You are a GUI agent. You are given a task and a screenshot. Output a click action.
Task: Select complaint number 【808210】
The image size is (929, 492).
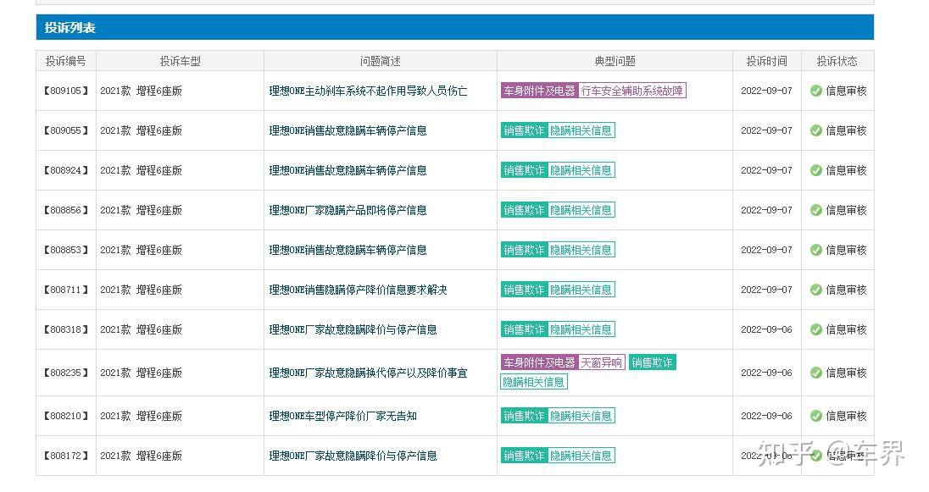click(66, 416)
